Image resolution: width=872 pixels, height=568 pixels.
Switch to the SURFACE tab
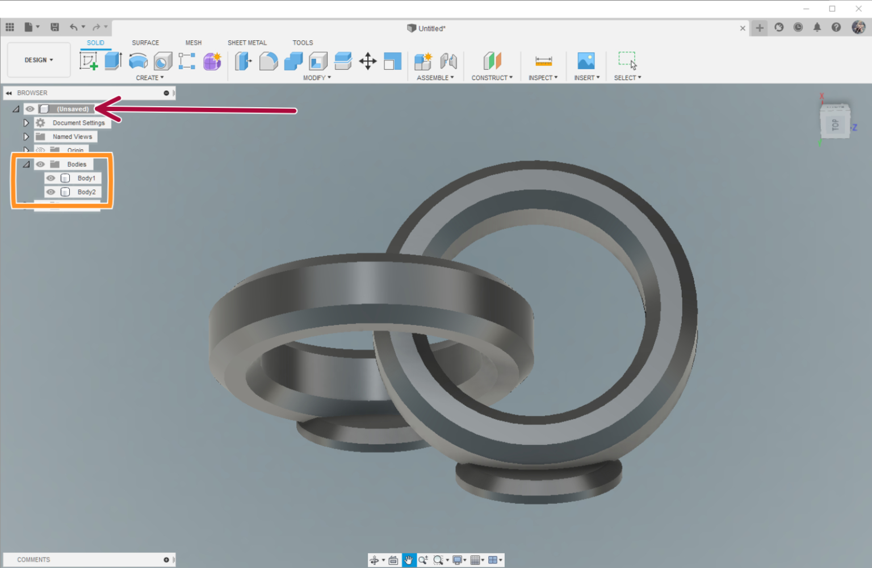[x=145, y=43]
